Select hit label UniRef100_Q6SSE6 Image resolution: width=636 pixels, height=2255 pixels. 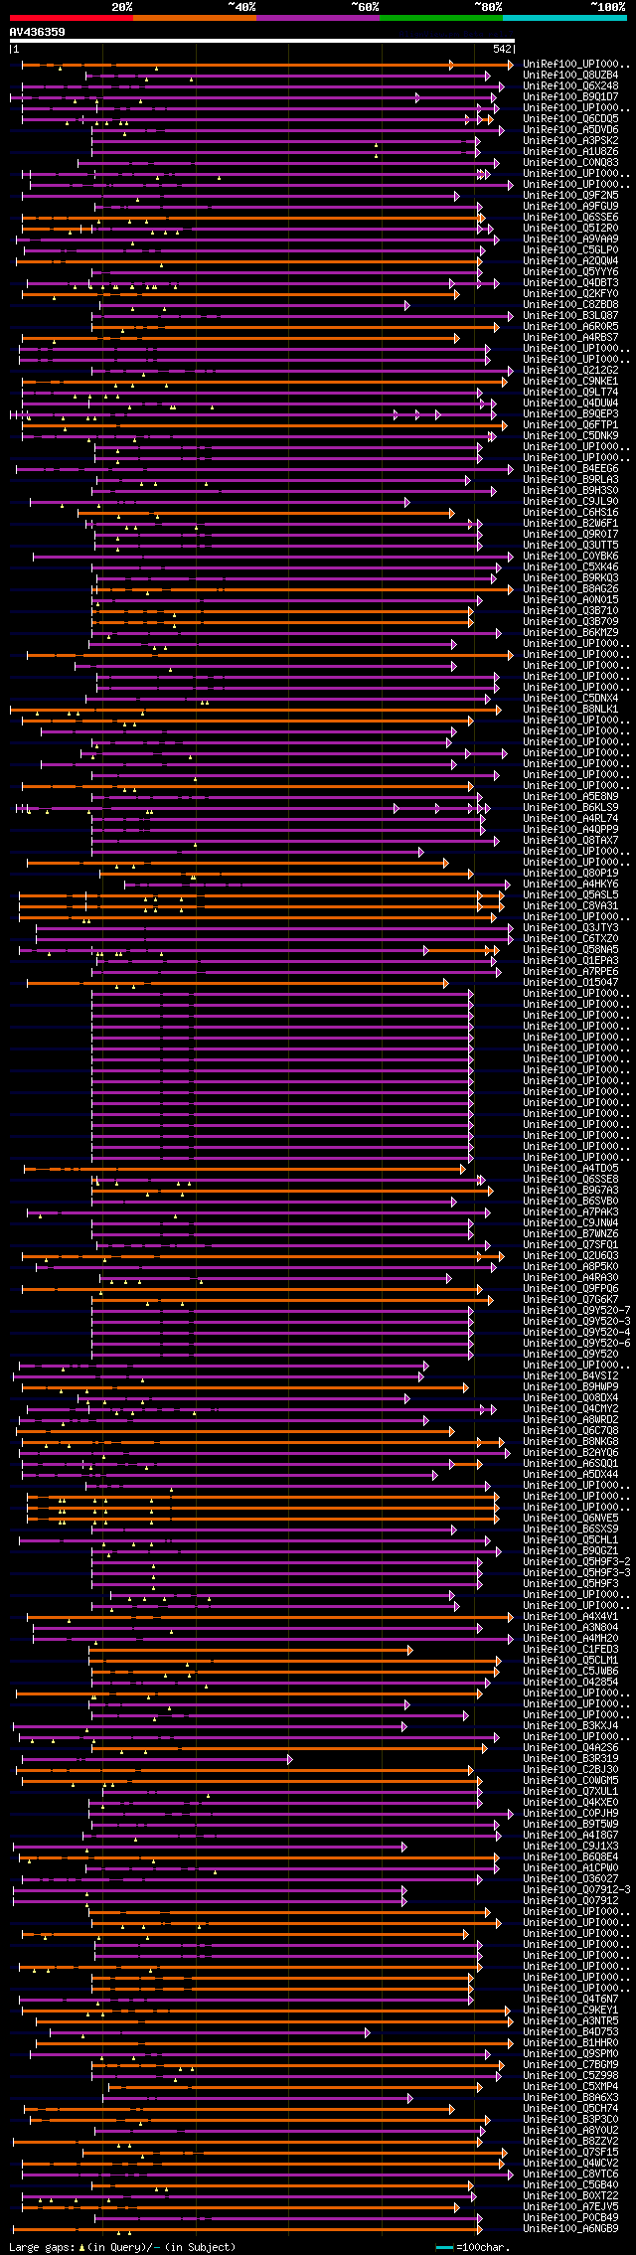[570, 218]
